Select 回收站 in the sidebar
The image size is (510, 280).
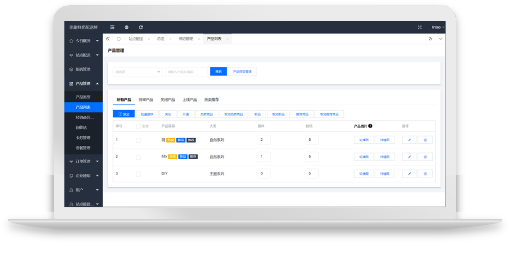pos(82,128)
